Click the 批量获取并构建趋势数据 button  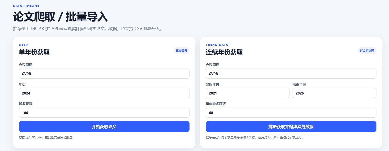291,127
